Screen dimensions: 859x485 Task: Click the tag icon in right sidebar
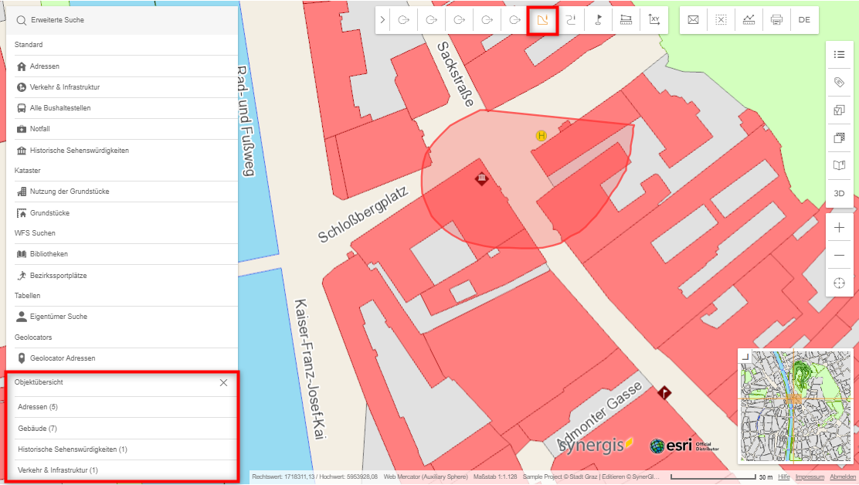pos(839,83)
